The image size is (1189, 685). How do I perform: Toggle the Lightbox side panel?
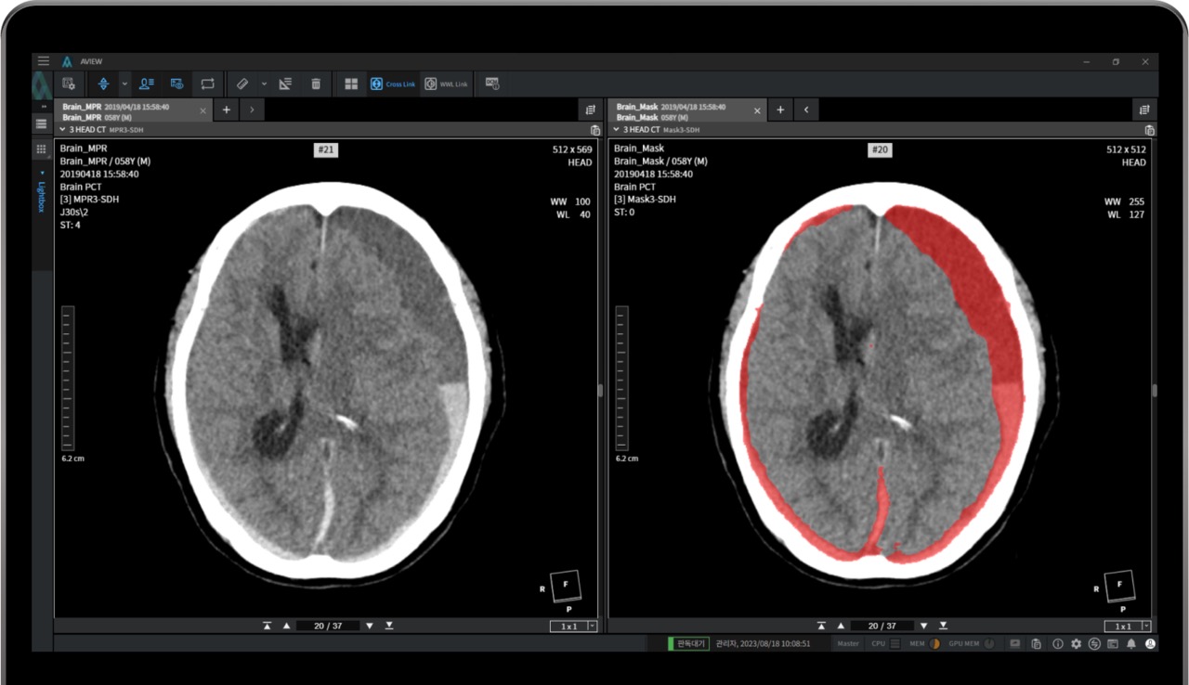(41, 195)
